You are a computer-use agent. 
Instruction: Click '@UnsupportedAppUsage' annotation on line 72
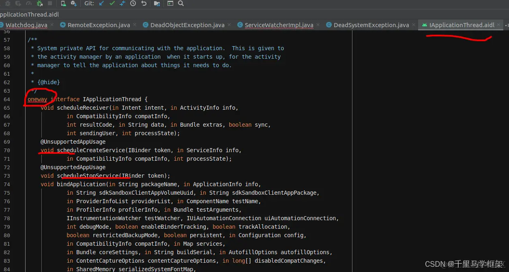pos(73,167)
